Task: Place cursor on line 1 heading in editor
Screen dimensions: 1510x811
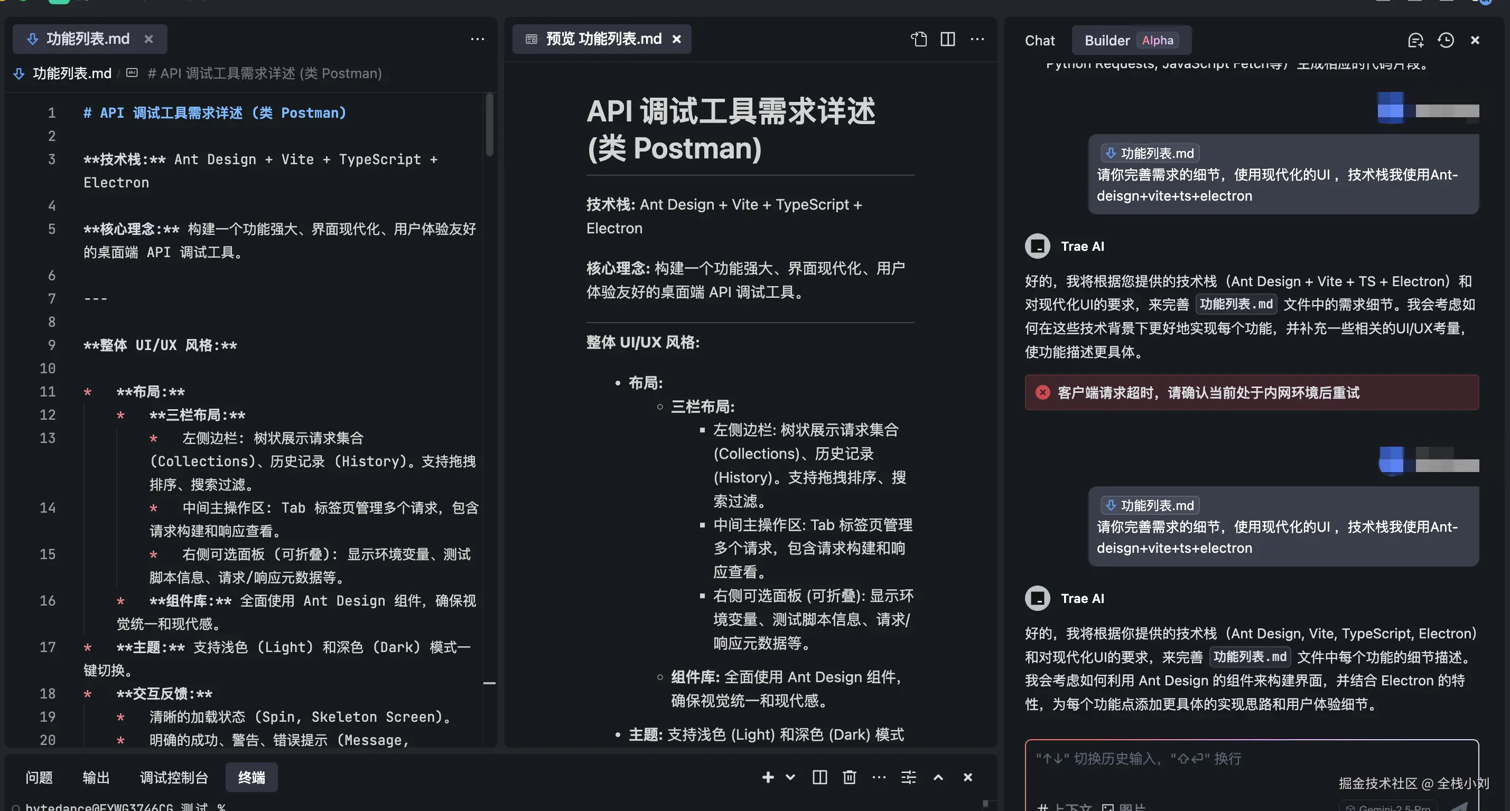Action: click(x=215, y=113)
